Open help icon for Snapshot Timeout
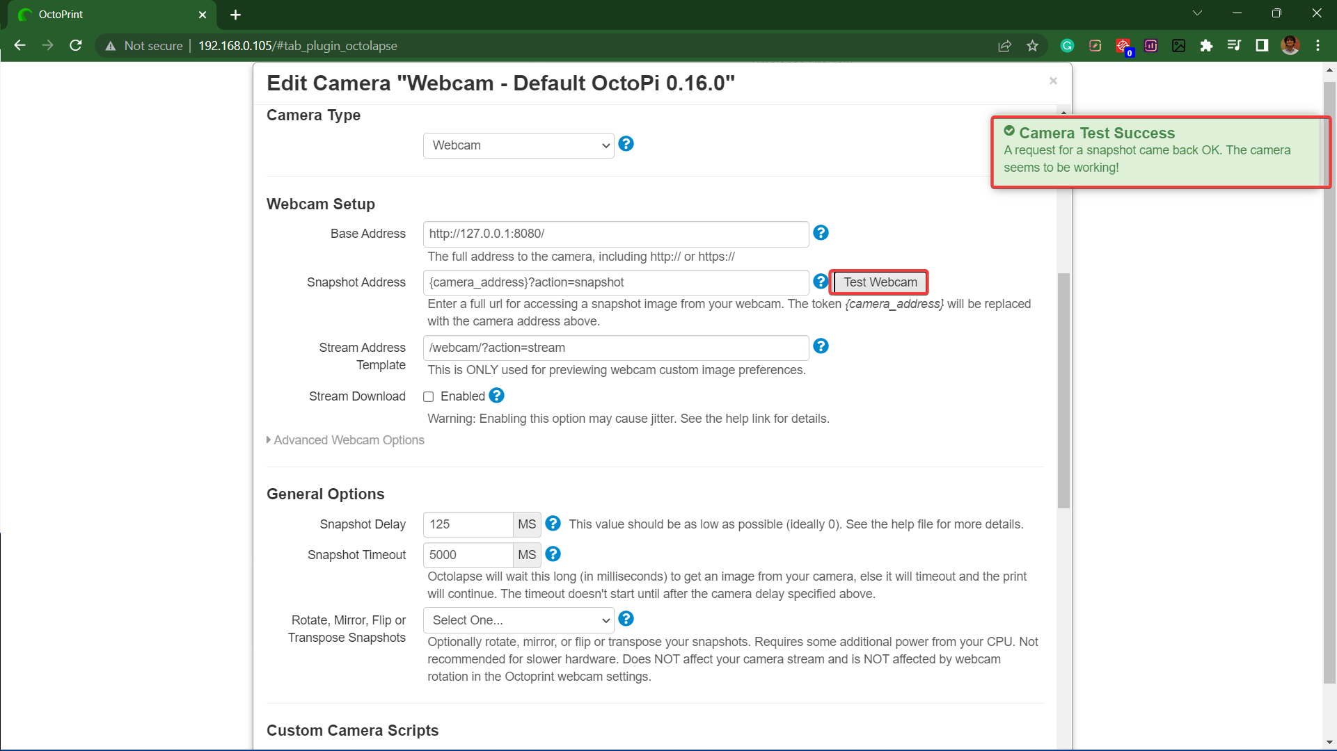 tap(553, 554)
